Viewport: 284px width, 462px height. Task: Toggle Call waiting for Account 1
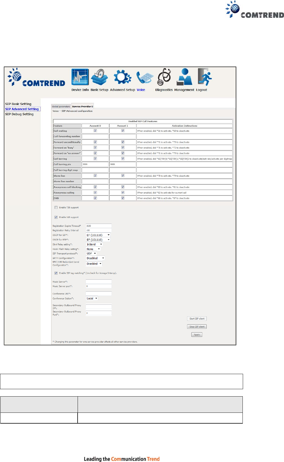123,131
